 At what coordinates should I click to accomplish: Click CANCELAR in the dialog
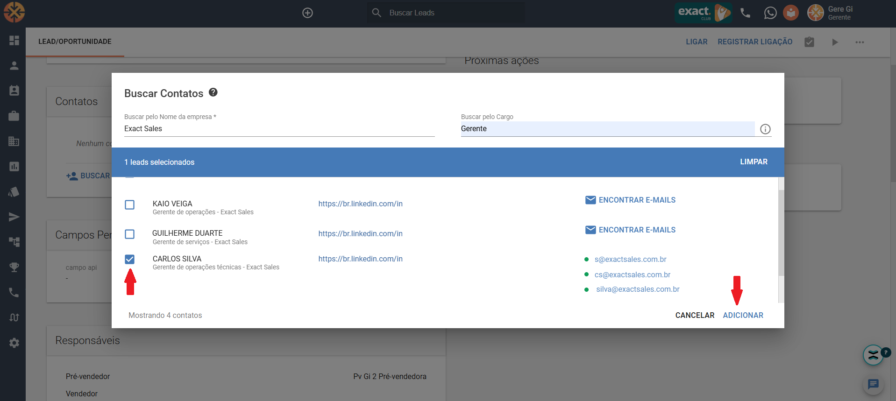pyautogui.click(x=695, y=315)
